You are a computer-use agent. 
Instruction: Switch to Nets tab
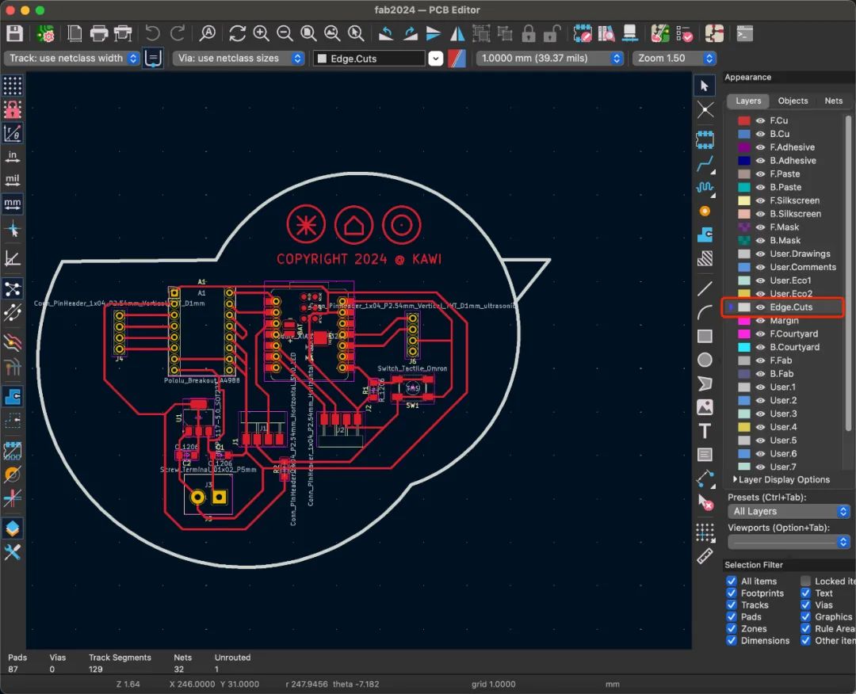833,101
